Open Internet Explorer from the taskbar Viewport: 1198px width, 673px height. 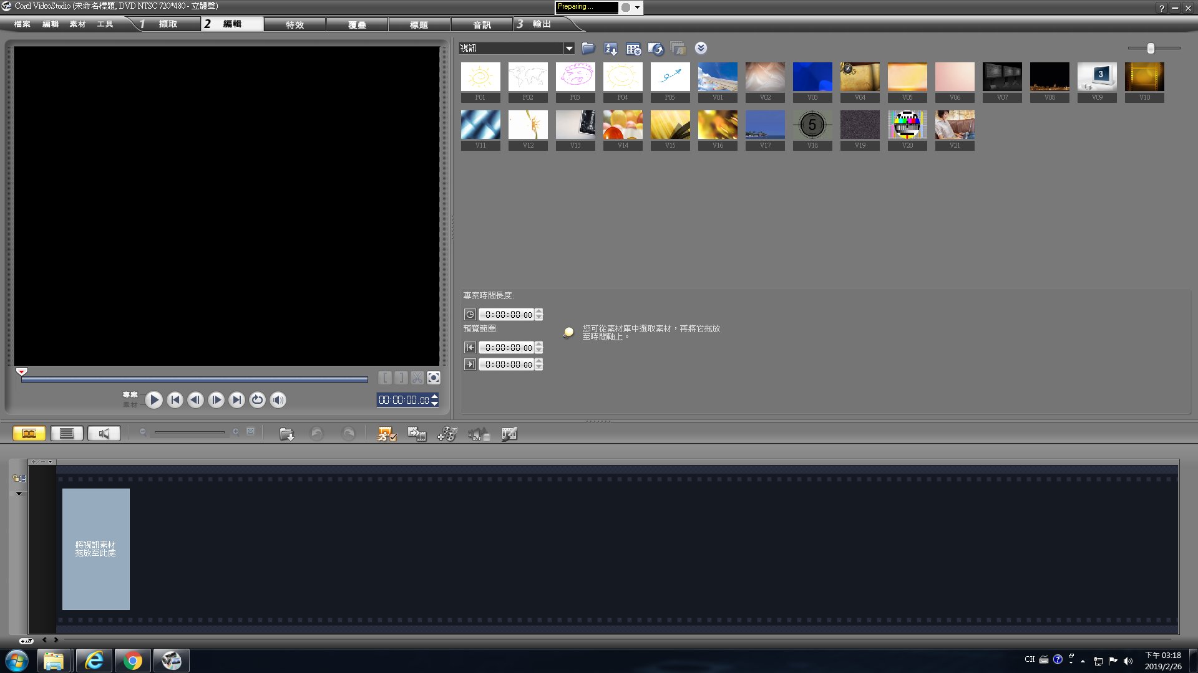point(94,661)
